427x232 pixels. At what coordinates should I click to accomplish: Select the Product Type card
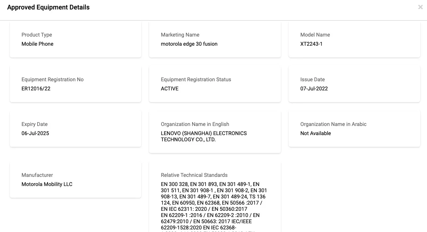pos(76,39)
